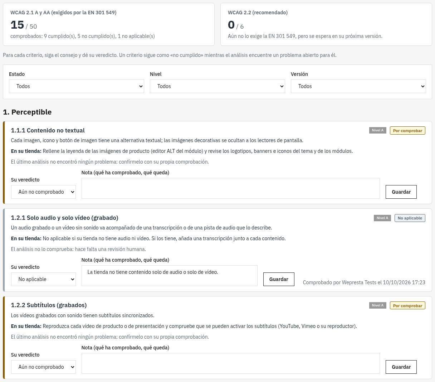Screen dimensions: 435x382
Task: Click the Por comprobar badge on 1.1.1
Action: pyautogui.click(x=407, y=131)
